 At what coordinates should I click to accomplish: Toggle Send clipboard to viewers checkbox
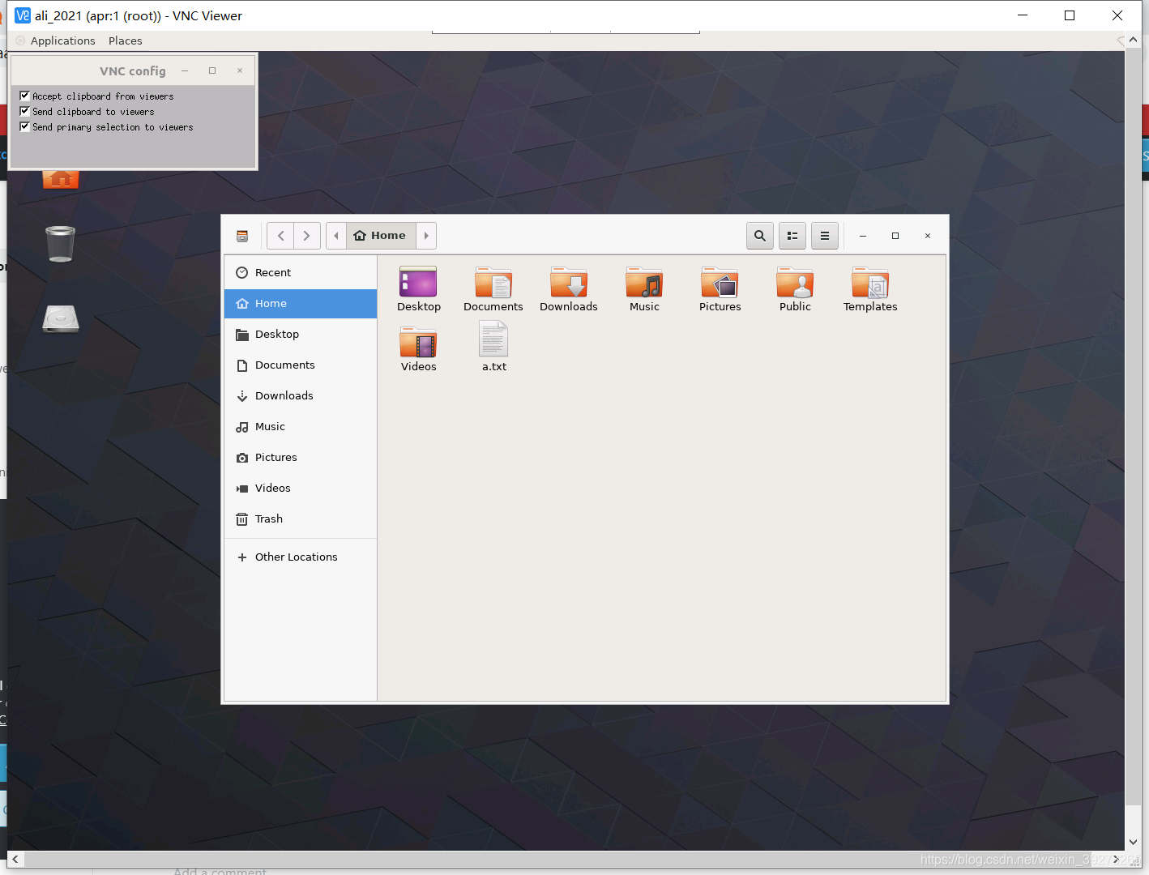[x=24, y=111]
